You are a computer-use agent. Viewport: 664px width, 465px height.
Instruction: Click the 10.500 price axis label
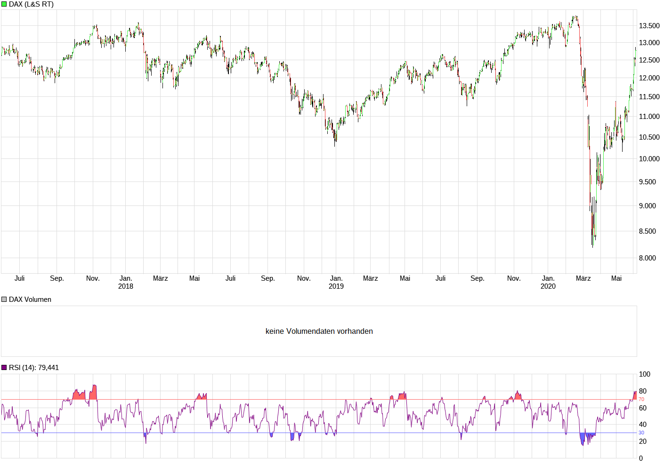point(649,137)
